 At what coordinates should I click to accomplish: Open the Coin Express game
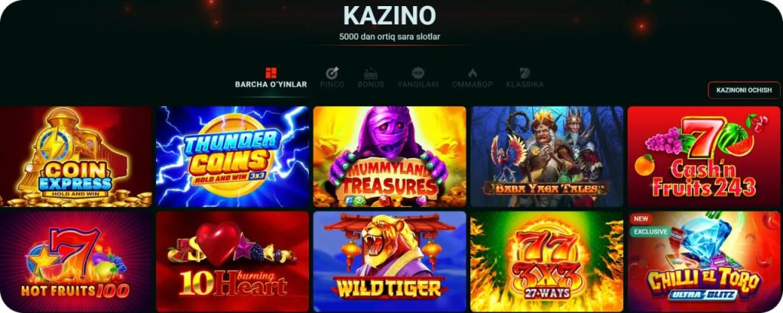76,156
